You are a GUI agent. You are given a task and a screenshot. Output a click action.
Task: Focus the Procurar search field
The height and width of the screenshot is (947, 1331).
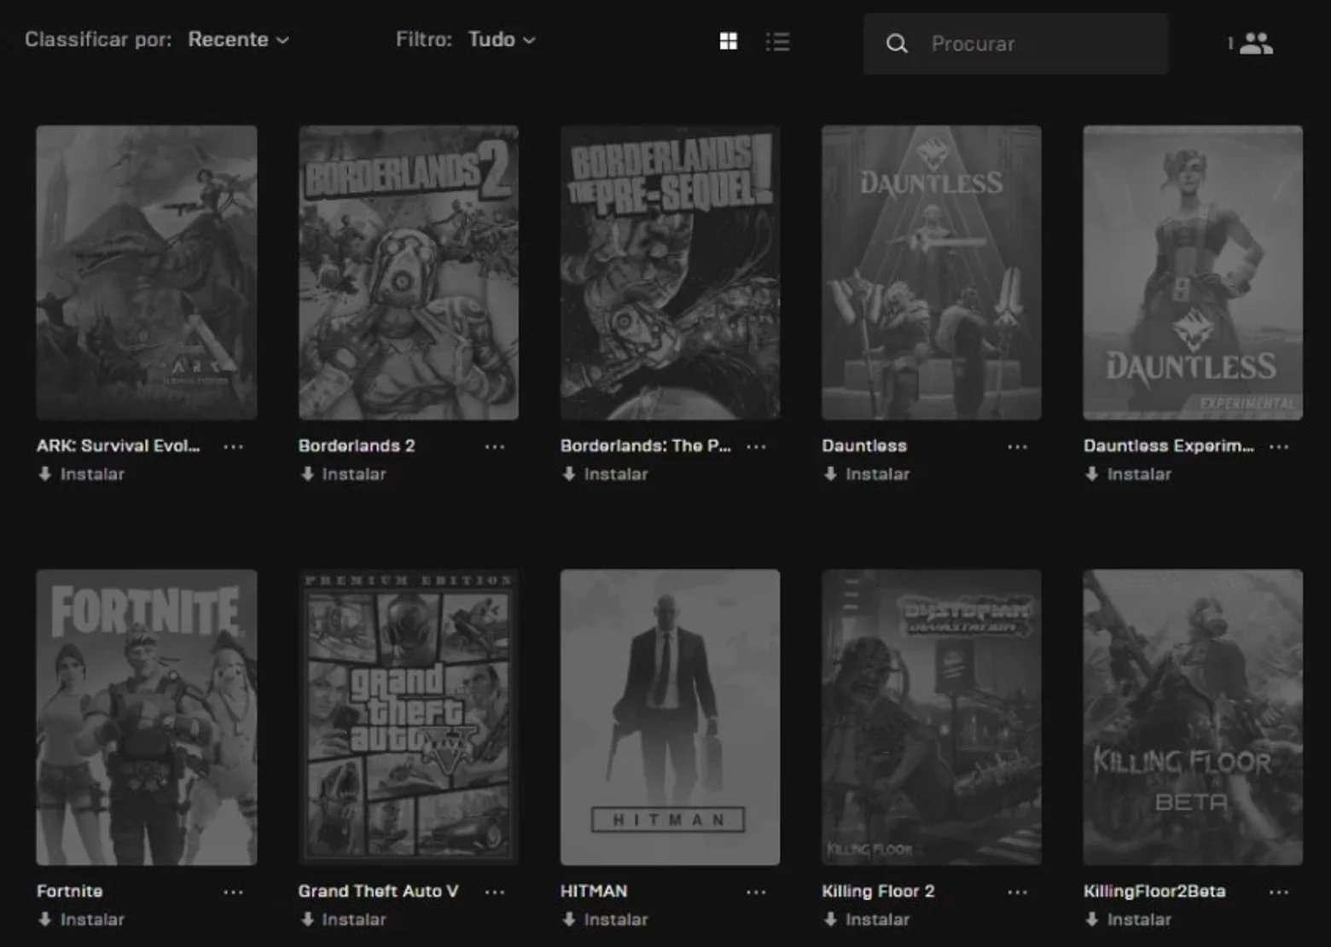point(1015,44)
